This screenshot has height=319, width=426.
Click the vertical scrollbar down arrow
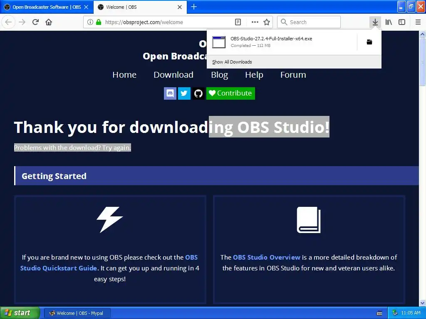(423, 303)
